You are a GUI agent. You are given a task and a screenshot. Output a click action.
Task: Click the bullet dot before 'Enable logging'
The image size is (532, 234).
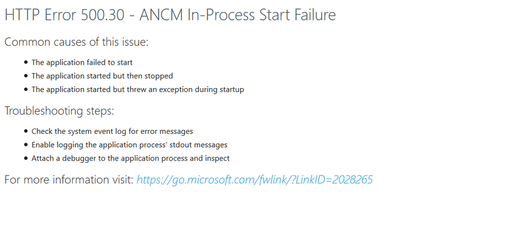tap(26, 145)
